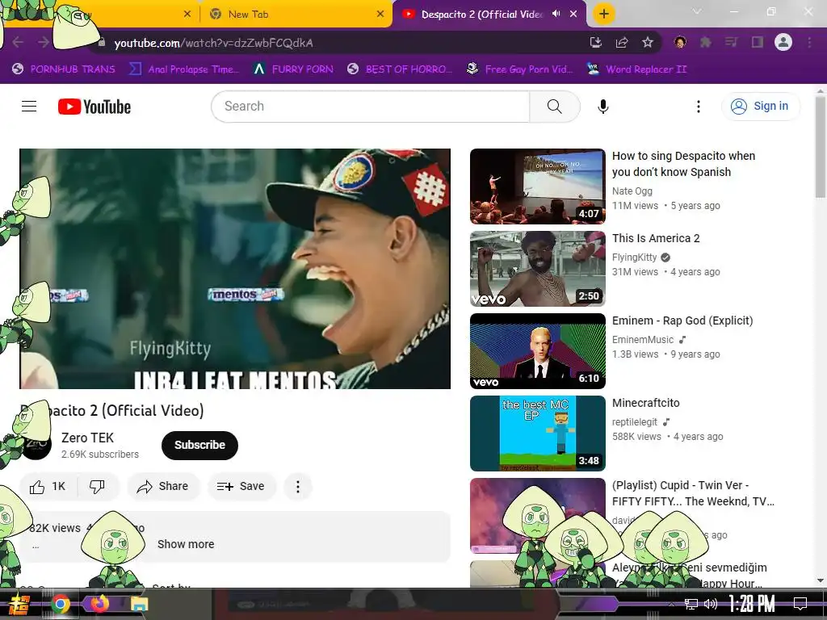Open volume control in system tray
Screen dimensions: 827x620
pos(711,604)
